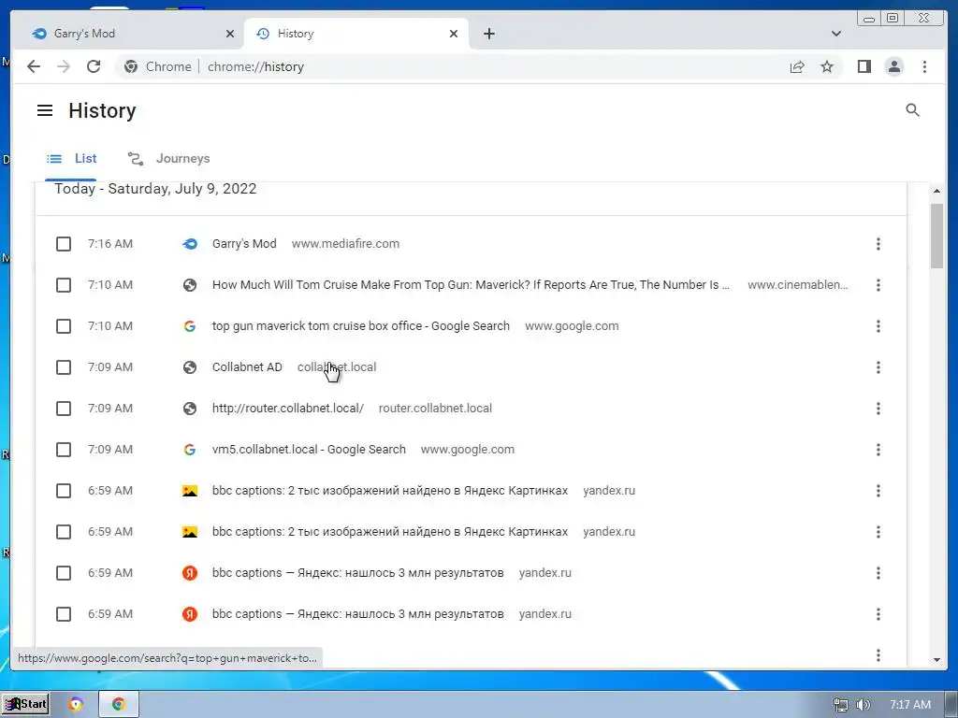Open Chrome's three-dot main menu
Image resolution: width=958 pixels, height=718 pixels.
(924, 66)
